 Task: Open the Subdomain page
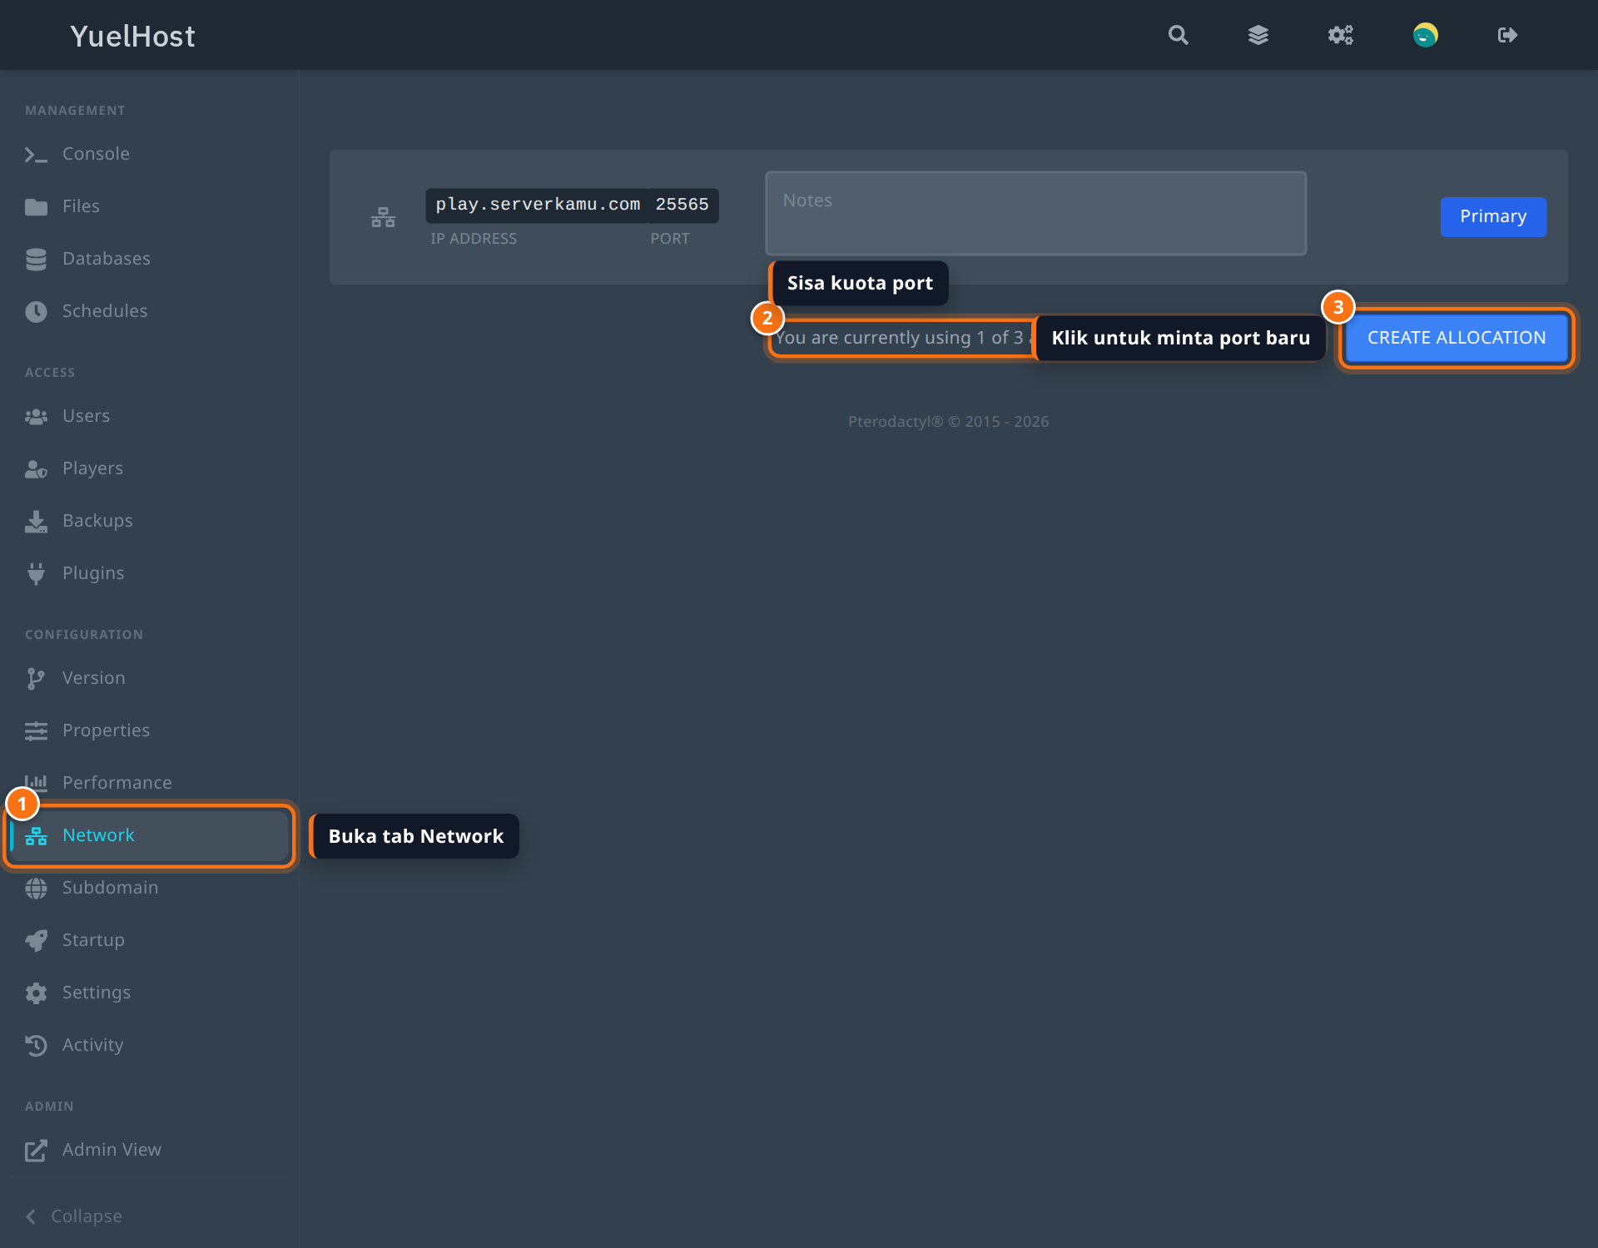pyautogui.click(x=150, y=888)
